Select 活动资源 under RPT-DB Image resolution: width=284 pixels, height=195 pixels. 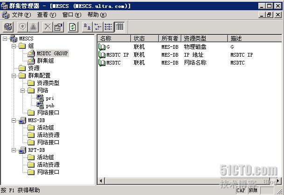pyautogui.click(x=48, y=165)
